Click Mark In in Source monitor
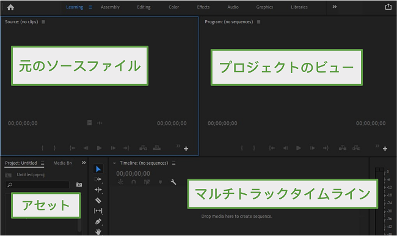The width and height of the screenshot is (397, 236). coord(43,148)
